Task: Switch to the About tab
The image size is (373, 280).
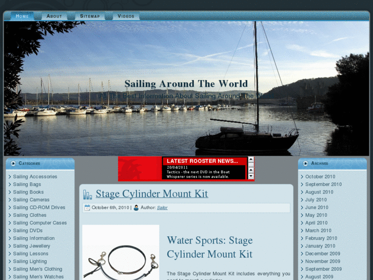Action: click(54, 16)
